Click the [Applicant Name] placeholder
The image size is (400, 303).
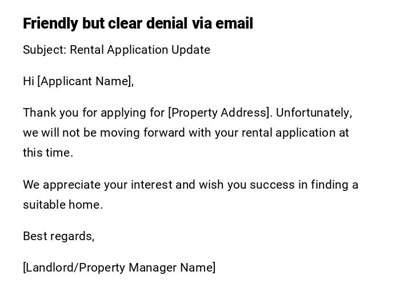point(85,81)
